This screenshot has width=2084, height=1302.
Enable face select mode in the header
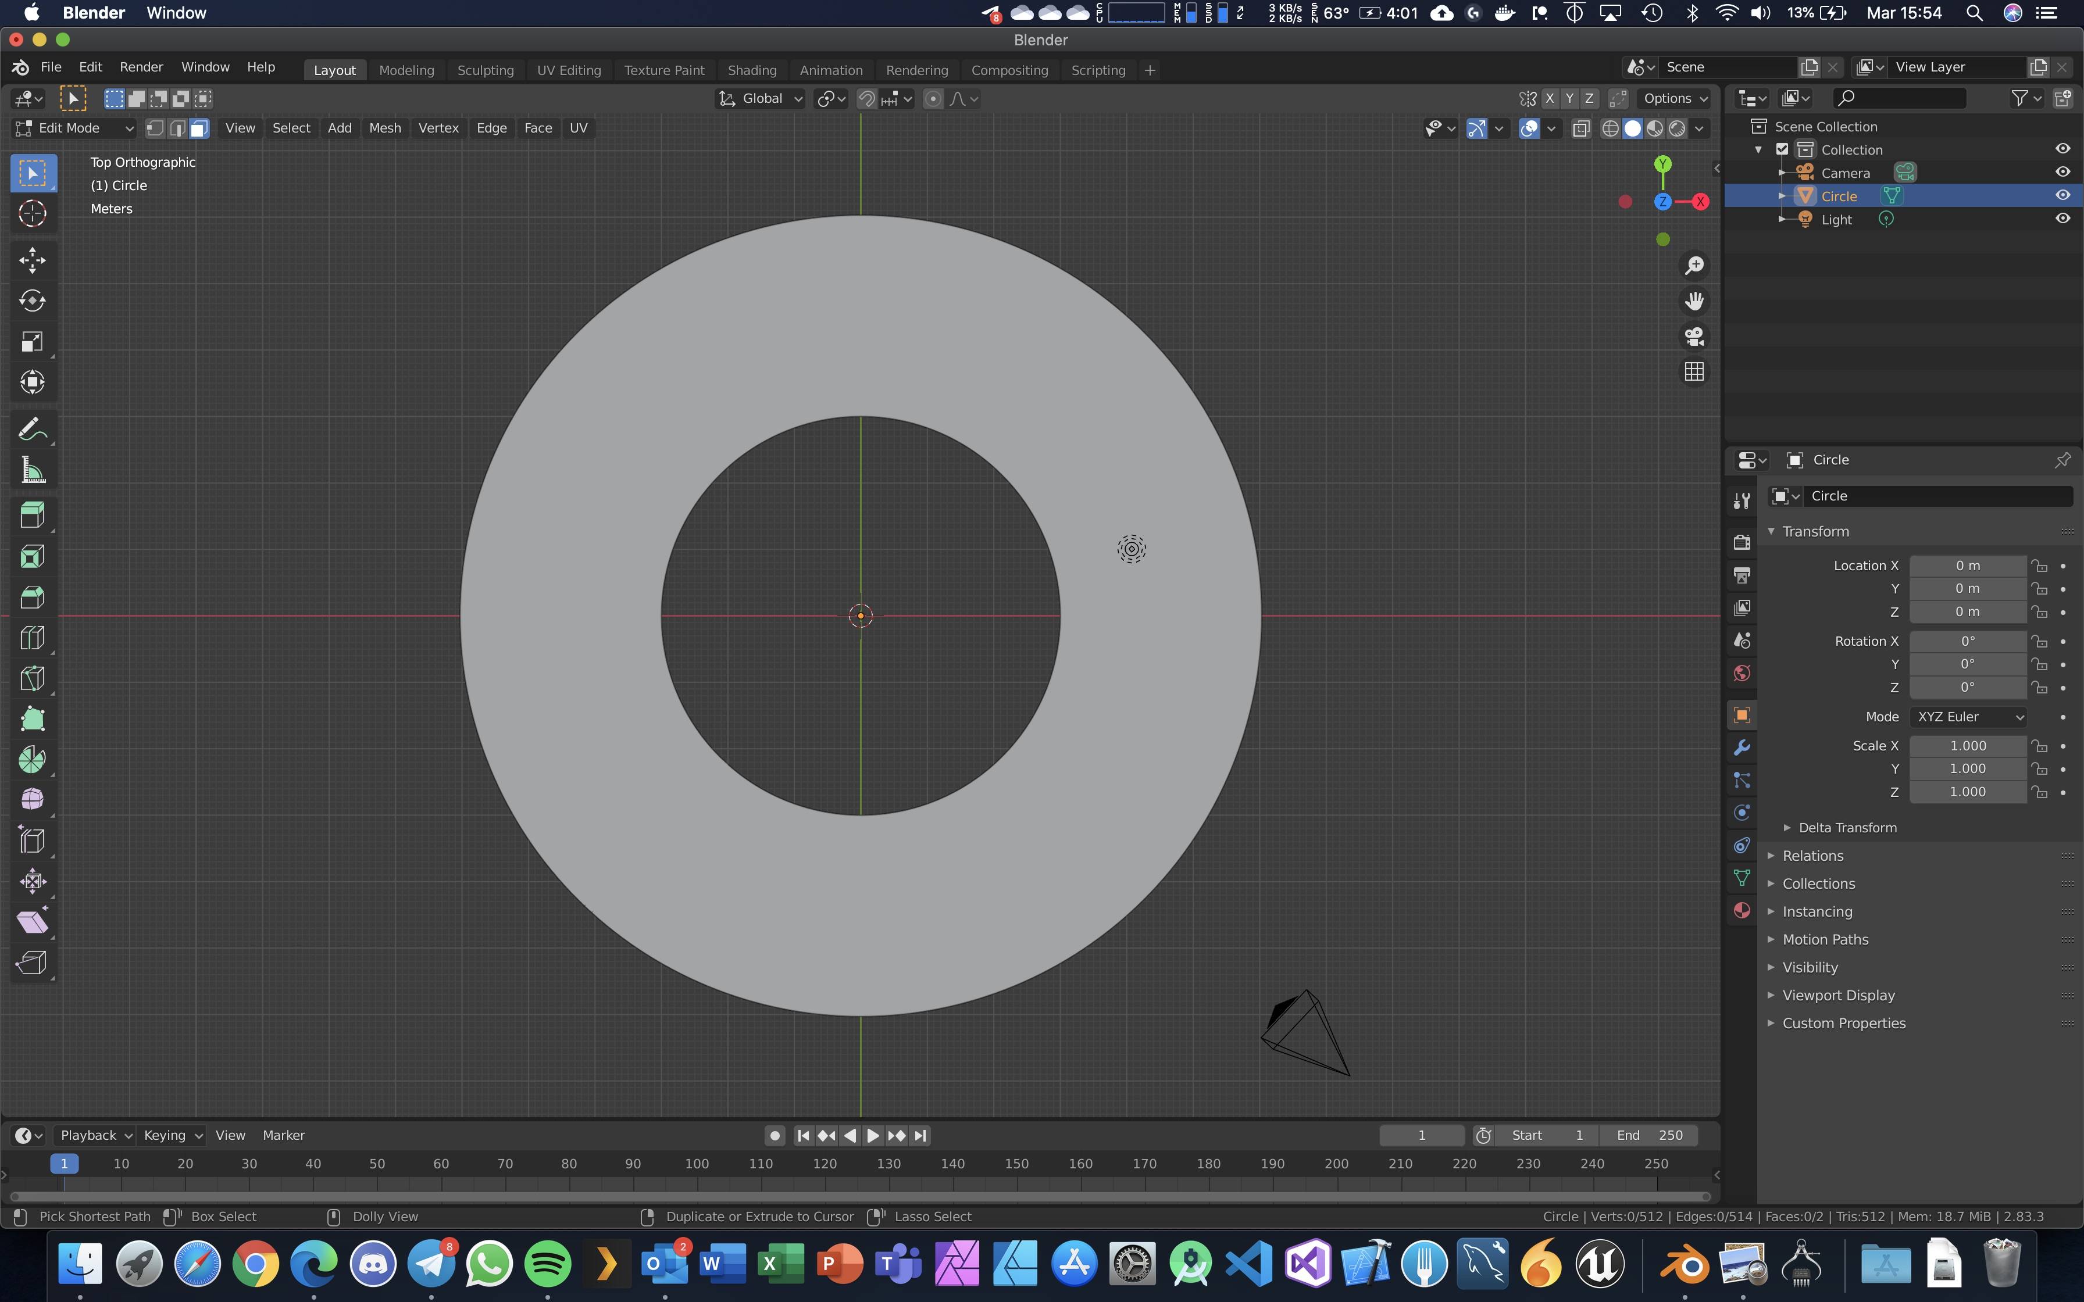tap(198, 127)
